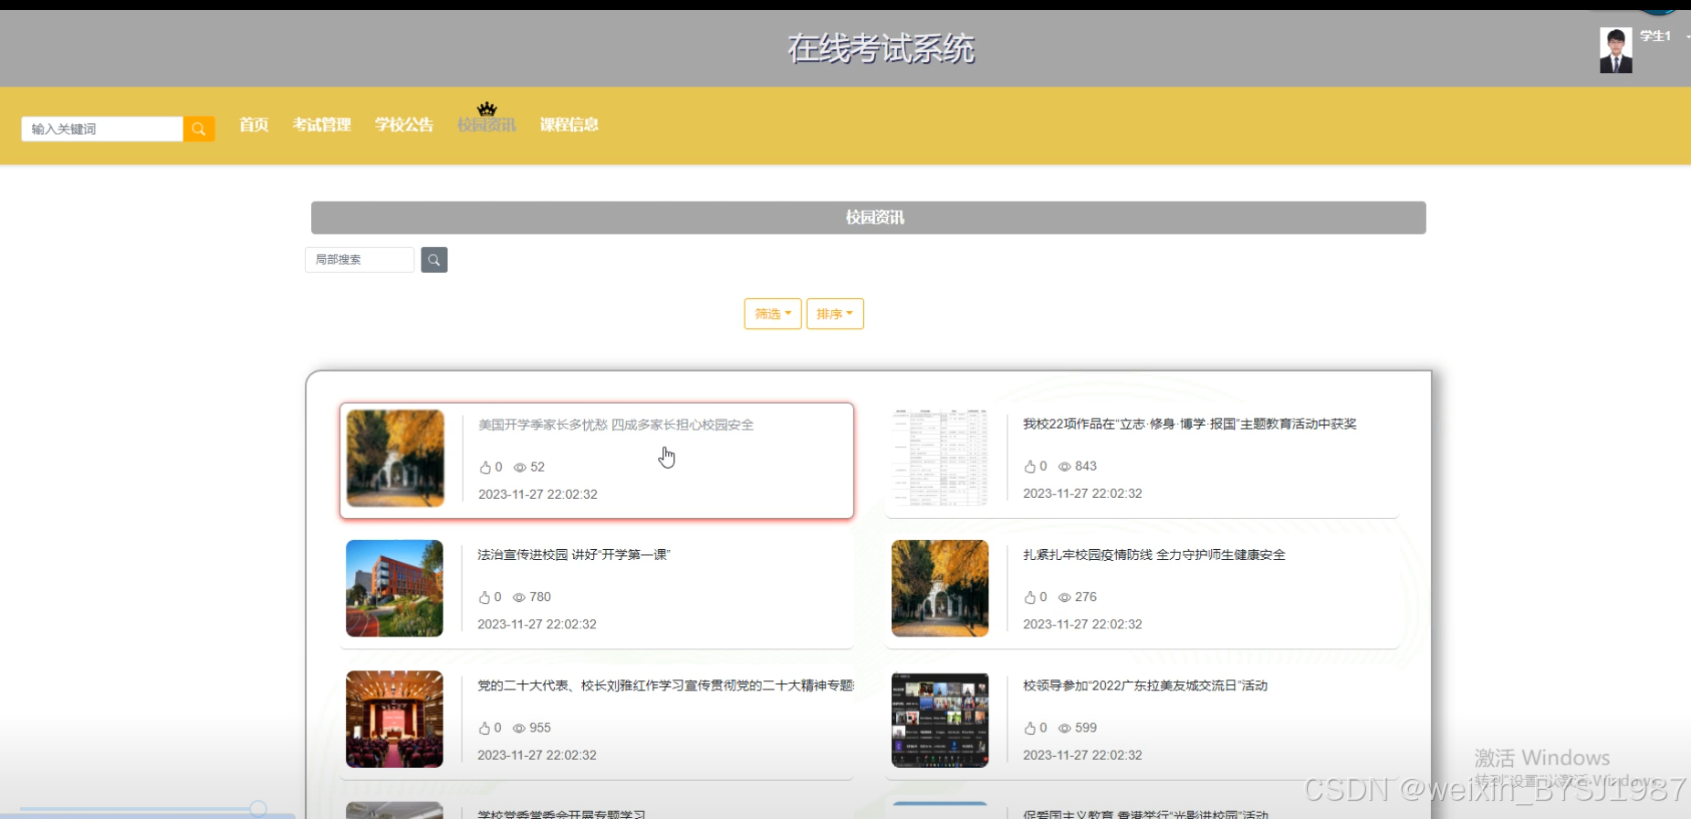1691x819 pixels.
Task: Click the 输入关键词 search field
Action: (102, 129)
